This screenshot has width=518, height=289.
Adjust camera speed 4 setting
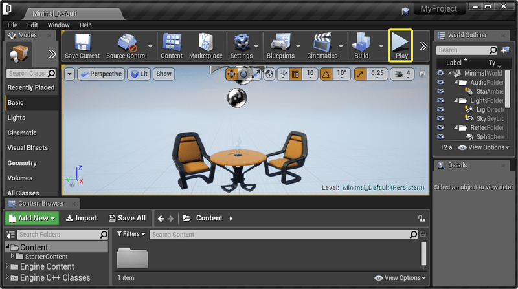point(402,74)
